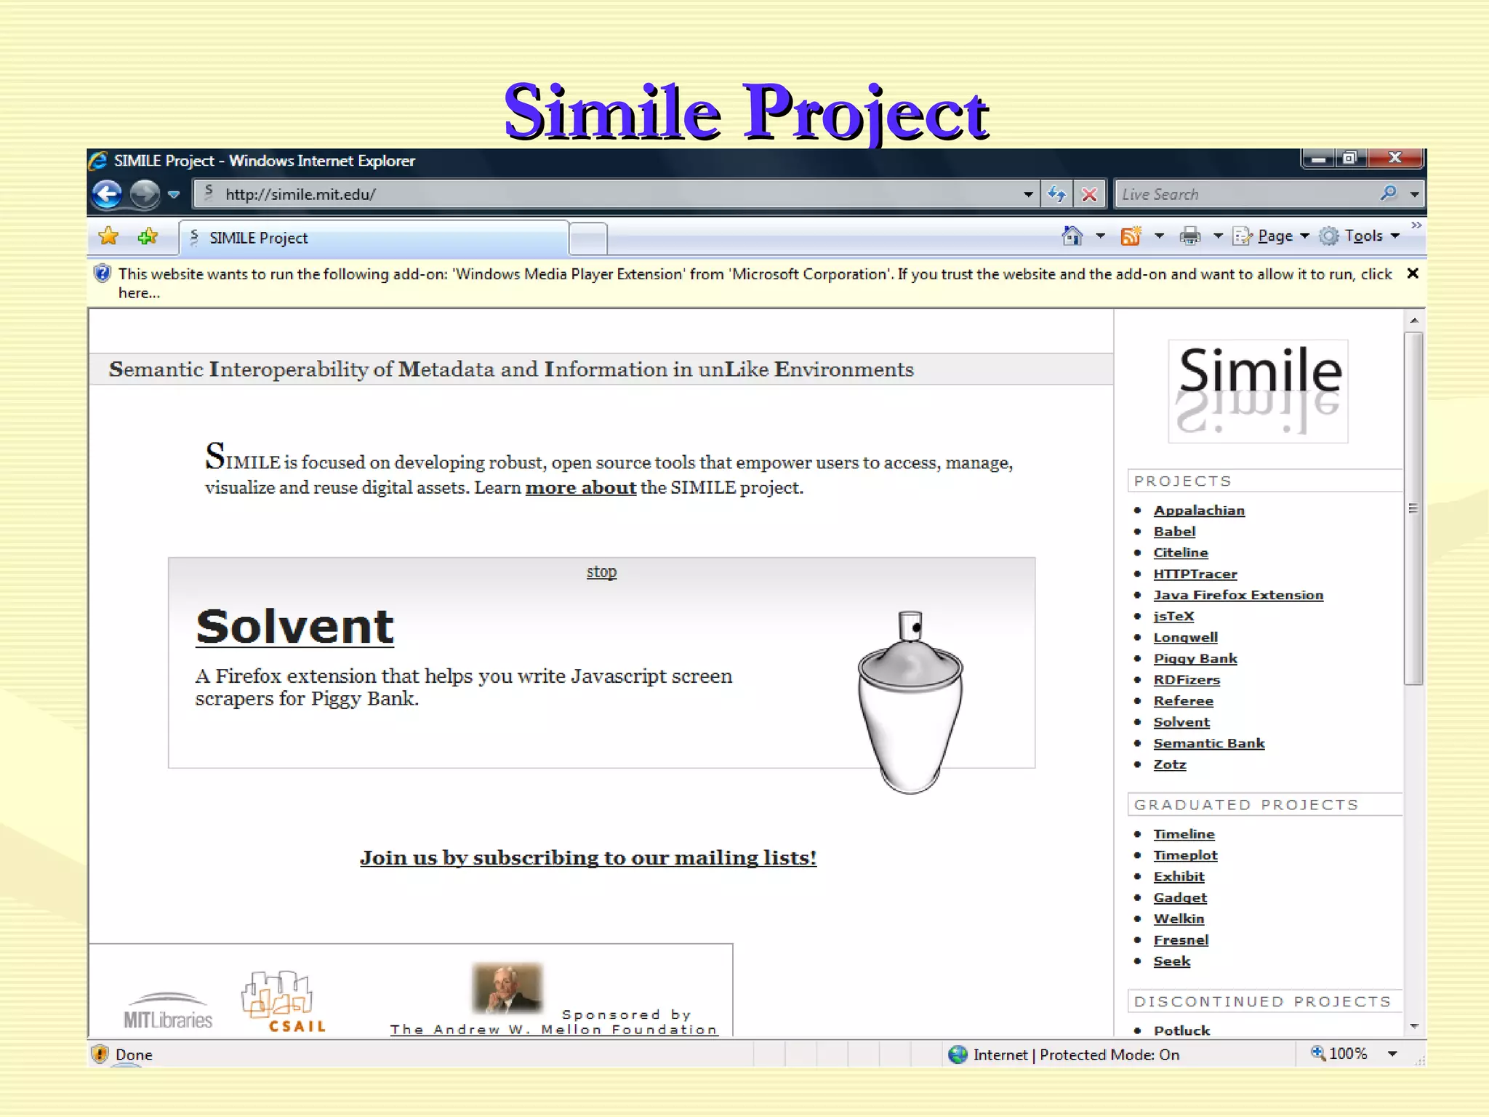Open the search provider dropdown arrow
This screenshot has height=1117, width=1489.
(x=1414, y=194)
